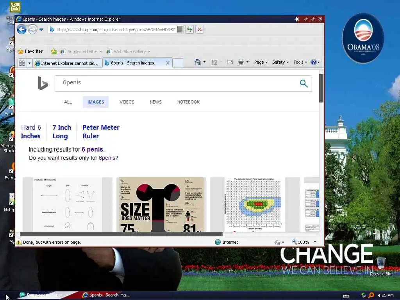Refresh the page with the green arrows icon
The width and height of the screenshot is (400, 300).
point(189,29)
